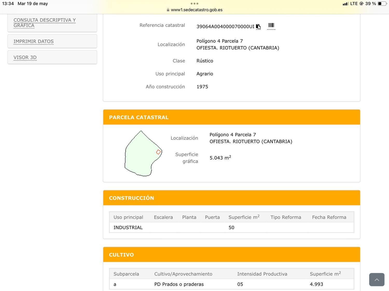Tap the Intensidad Productiva column header
This screenshot has height=291, width=389.
coord(262,274)
